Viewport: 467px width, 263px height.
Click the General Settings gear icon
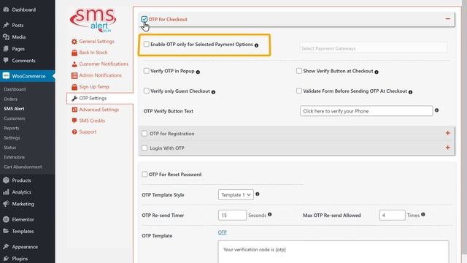74,42
